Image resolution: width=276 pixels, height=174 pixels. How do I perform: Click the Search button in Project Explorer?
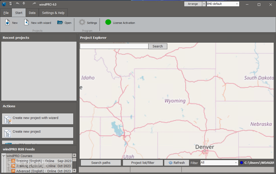click(x=158, y=46)
